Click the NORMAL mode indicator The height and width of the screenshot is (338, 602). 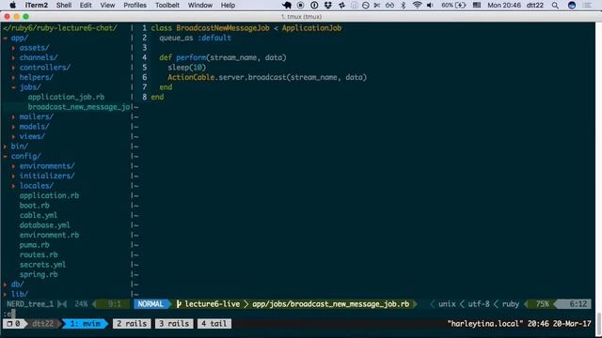pyautogui.click(x=150, y=304)
